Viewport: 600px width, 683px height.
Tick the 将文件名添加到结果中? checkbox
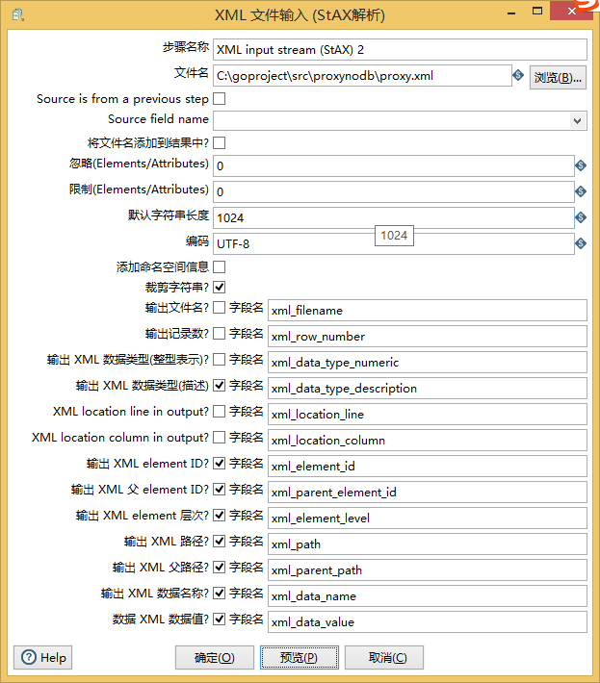[220, 143]
